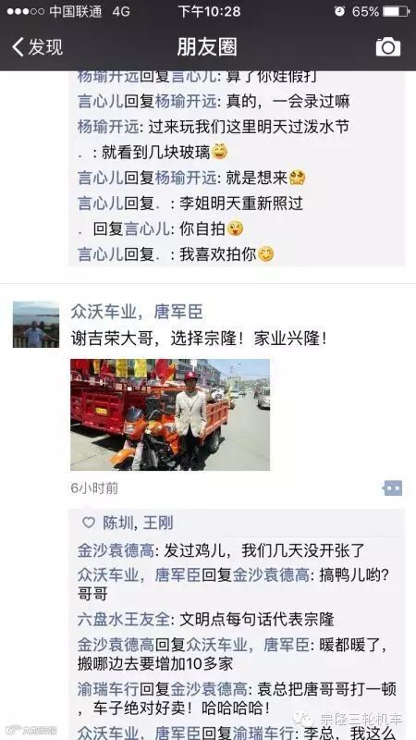Open the comment and like menu button

392,488
